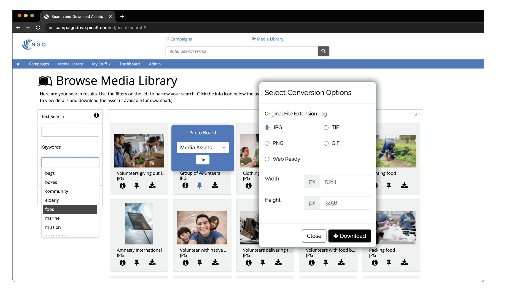This screenshot has height=292, width=506.
Task: Select the Media Library radio button
Action: (254, 39)
